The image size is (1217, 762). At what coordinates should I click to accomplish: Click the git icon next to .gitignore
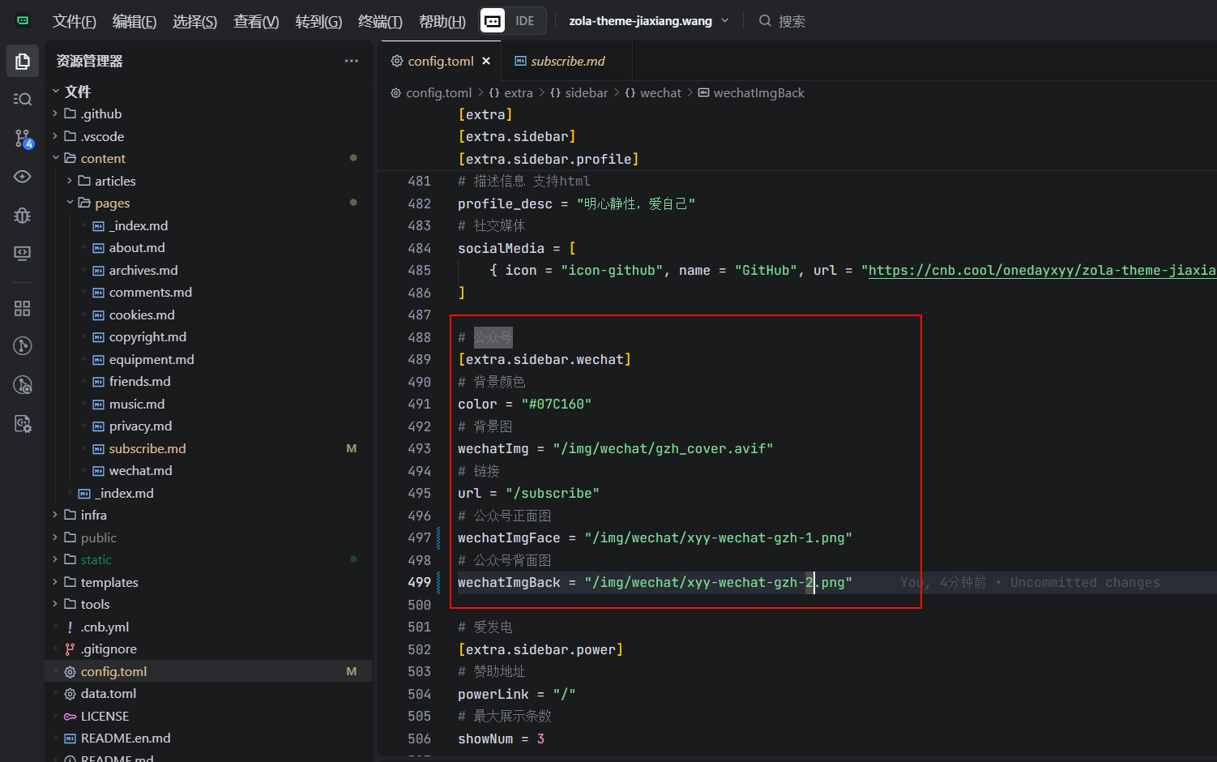click(70, 649)
